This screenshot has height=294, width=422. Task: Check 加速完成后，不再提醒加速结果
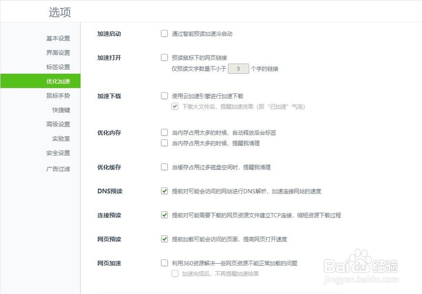tap(175, 274)
